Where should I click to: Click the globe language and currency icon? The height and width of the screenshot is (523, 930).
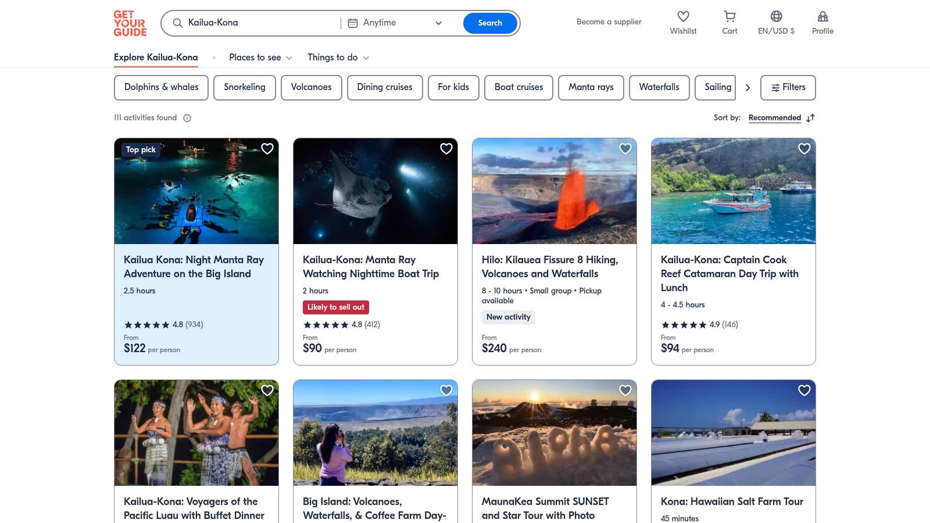pyautogui.click(x=776, y=17)
